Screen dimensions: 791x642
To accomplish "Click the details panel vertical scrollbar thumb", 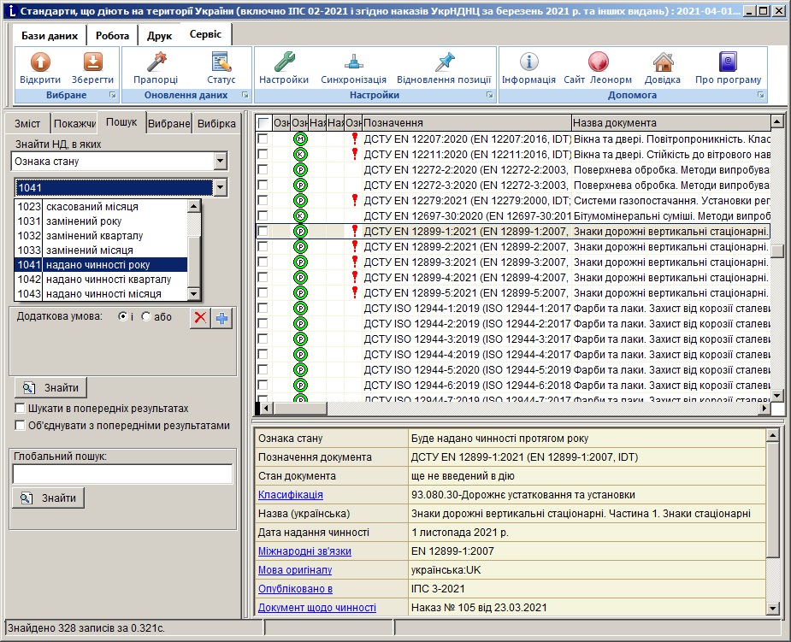I will click(x=772, y=499).
